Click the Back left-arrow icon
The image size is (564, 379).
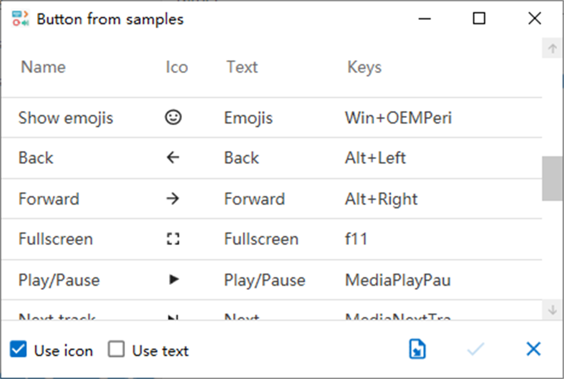[173, 158]
